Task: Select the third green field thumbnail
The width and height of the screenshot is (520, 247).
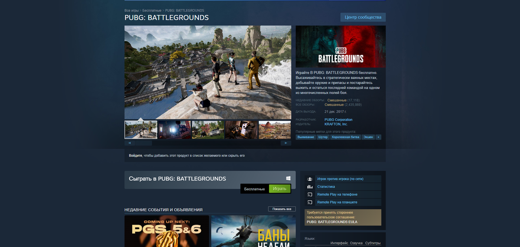Action: (x=208, y=130)
